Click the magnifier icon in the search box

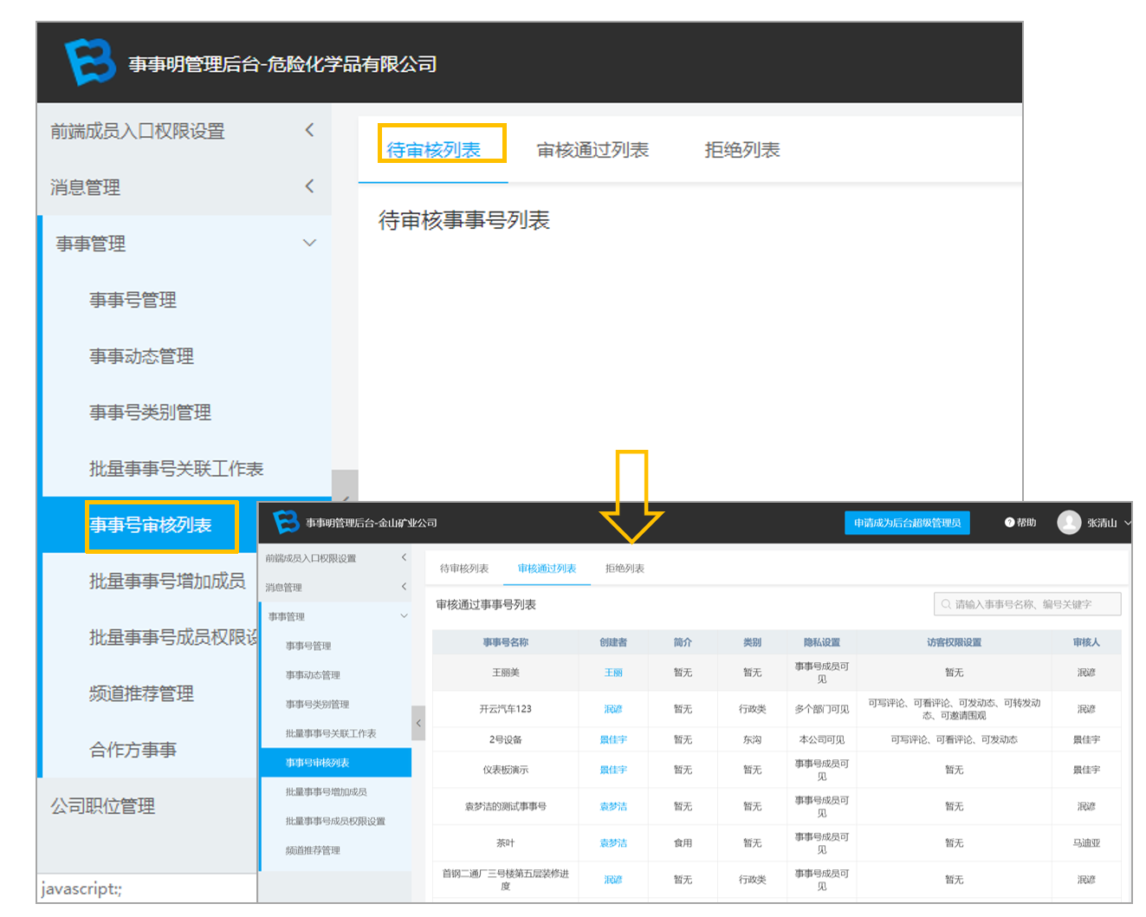[x=946, y=604]
